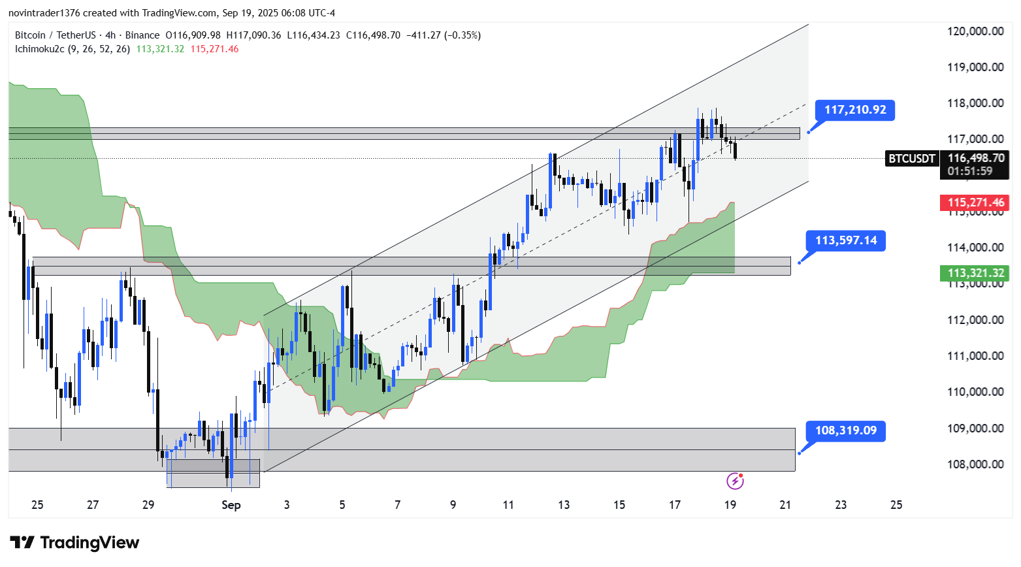Click the 25 date at far right of axis

[x=896, y=505]
